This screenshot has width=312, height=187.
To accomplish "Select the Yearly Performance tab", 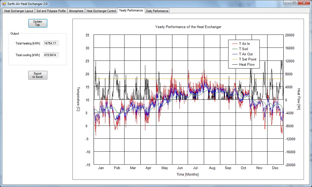I will pyautogui.click(x=131, y=10).
